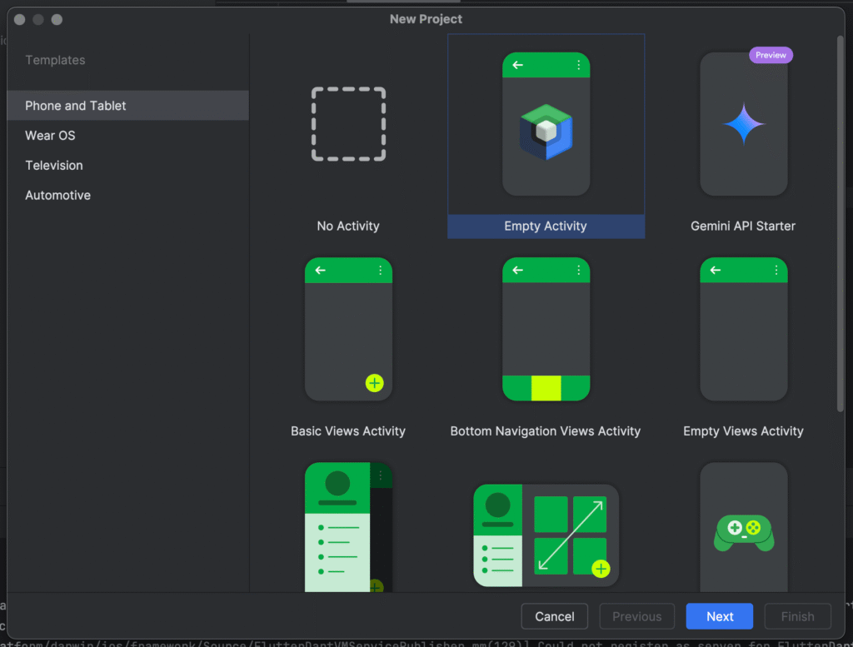
Task: Click the New Project dialog title
Action: 426,19
